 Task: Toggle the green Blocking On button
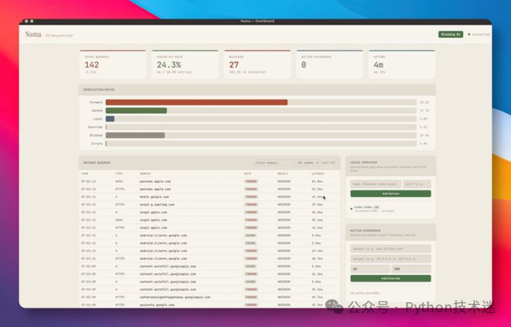click(450, 34)
